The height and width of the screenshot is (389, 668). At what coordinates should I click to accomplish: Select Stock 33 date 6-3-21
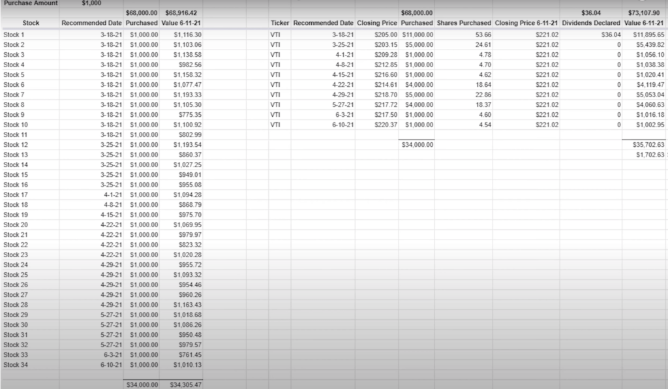click(x=113, y=355)
